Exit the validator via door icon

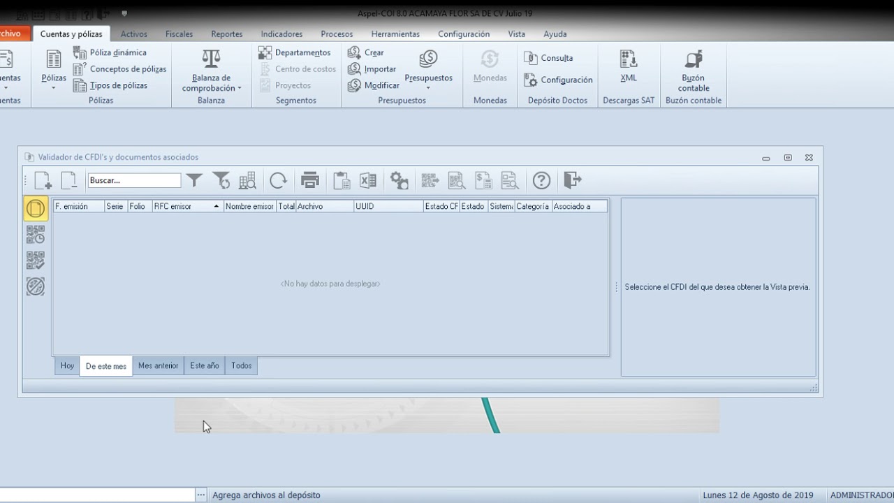[573, 180]
